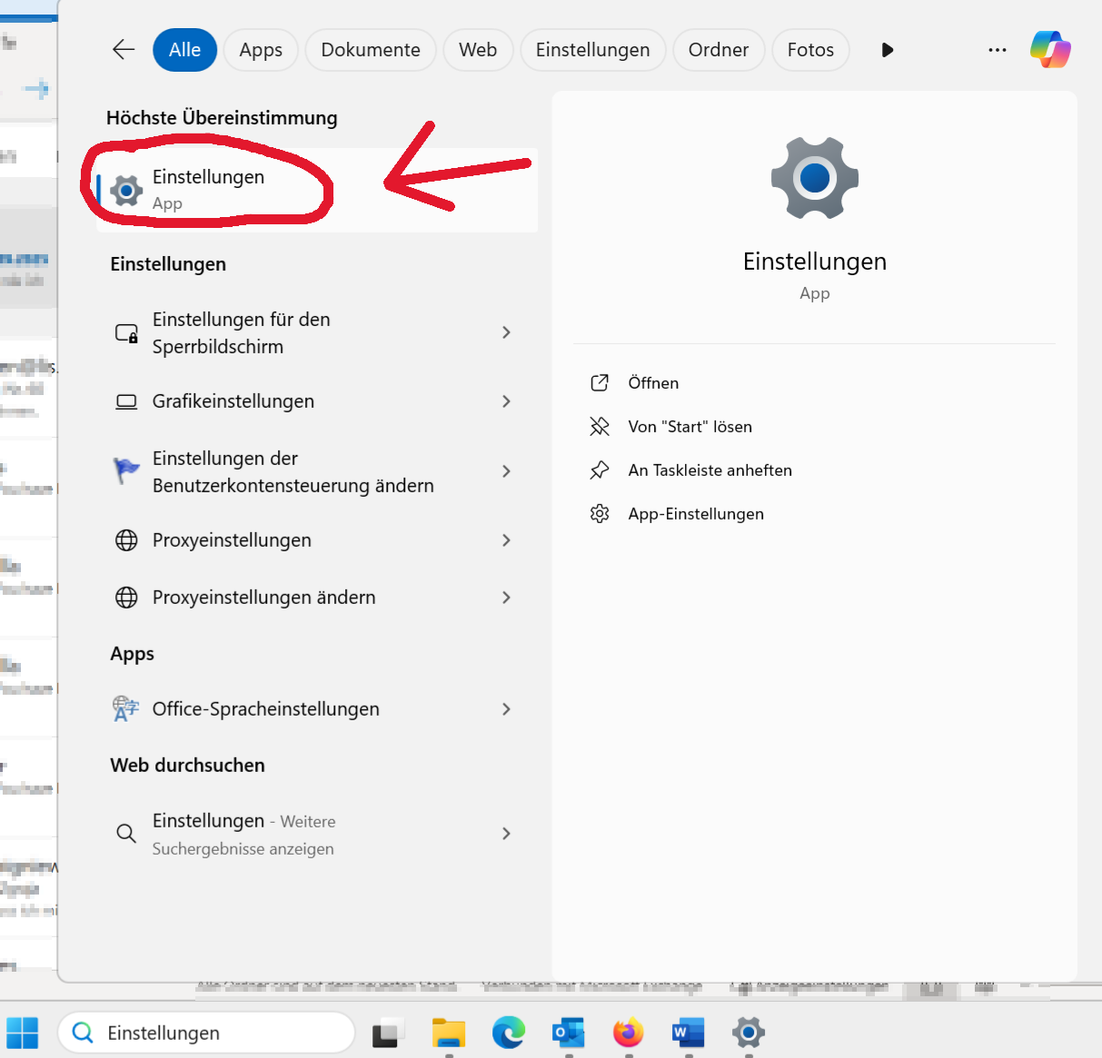The width and height of the screenshot is (1102, 1058).
Task: Launch Microsoft Edge from the taskbar
Action: [x=509, y=1033]
